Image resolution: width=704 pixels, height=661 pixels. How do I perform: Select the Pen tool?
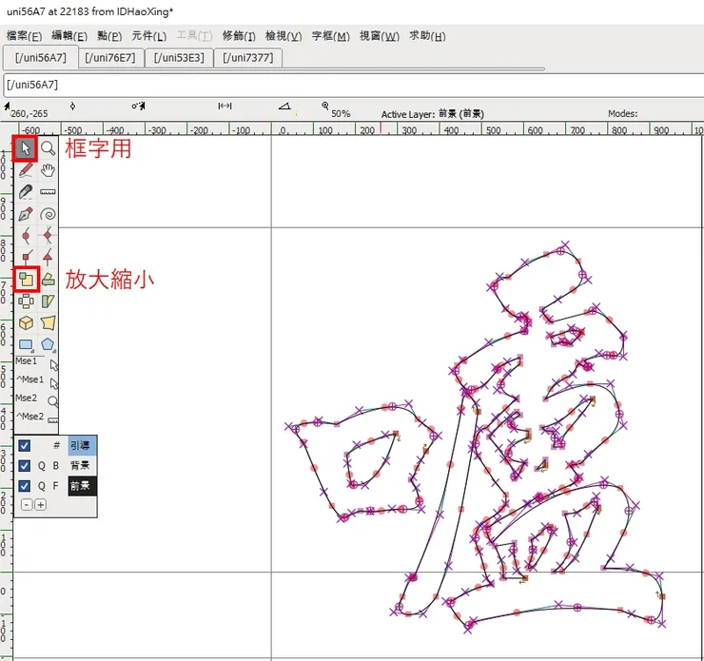[25, 214]
